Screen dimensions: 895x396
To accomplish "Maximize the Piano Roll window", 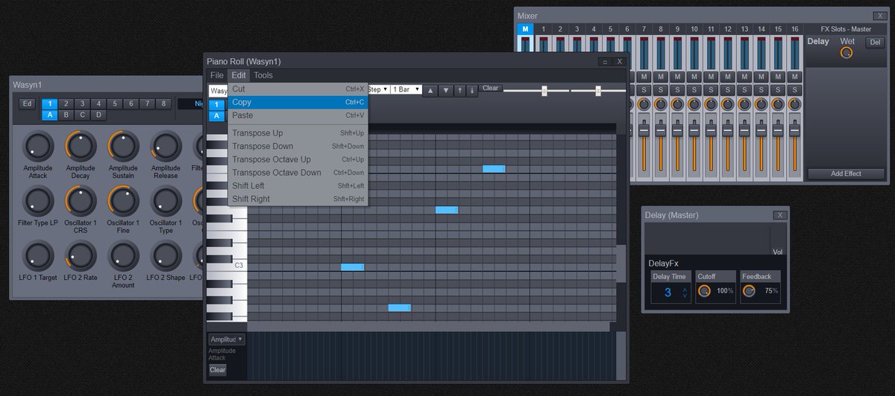I will click(x=604, y=61).
